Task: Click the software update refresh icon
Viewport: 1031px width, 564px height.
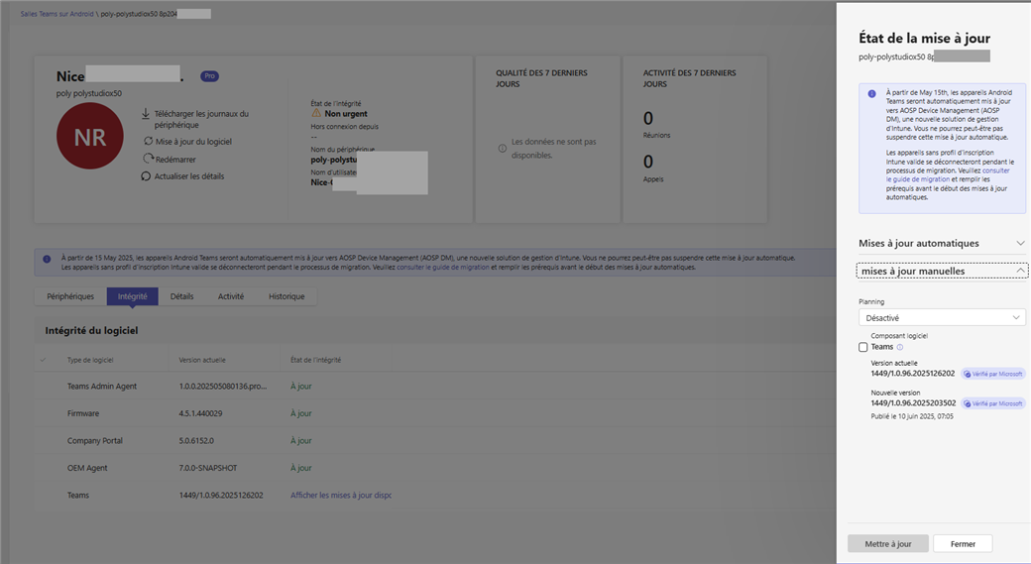Action: (x=149, y=141)
